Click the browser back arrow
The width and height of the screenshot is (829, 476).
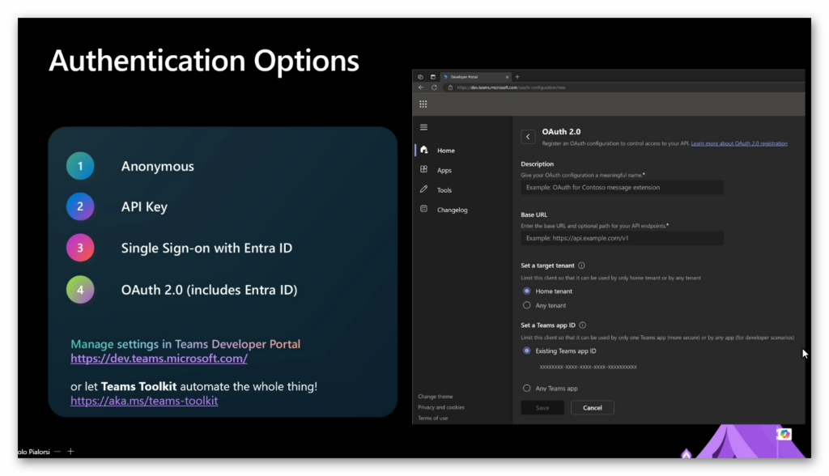pyautogui.click(x=421, y=87)
